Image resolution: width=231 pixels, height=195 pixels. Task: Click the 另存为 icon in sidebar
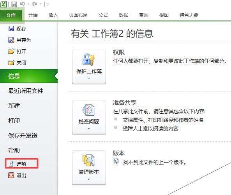[x=11, y=40]
